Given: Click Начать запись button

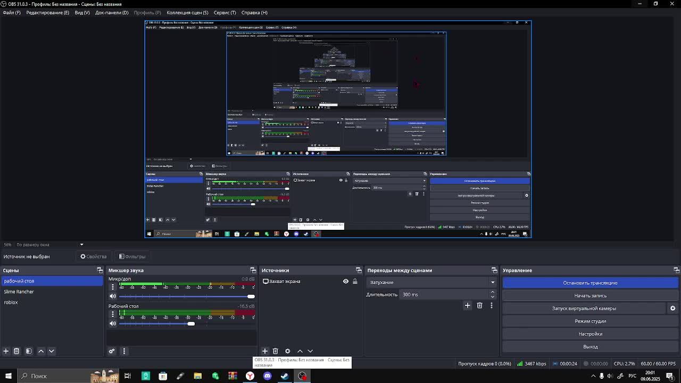Looking at the screenshot, I should [591, 296].
